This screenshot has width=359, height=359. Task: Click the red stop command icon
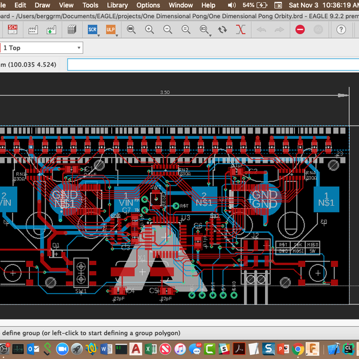pyautogui.click(x=300, y=29)
